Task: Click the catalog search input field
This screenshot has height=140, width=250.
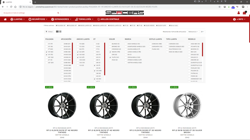Action: pos(29,13)
